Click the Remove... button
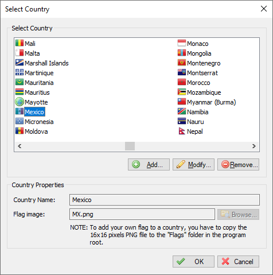The height and width of the screenshot is (275, 273). (x=238, y=164)
